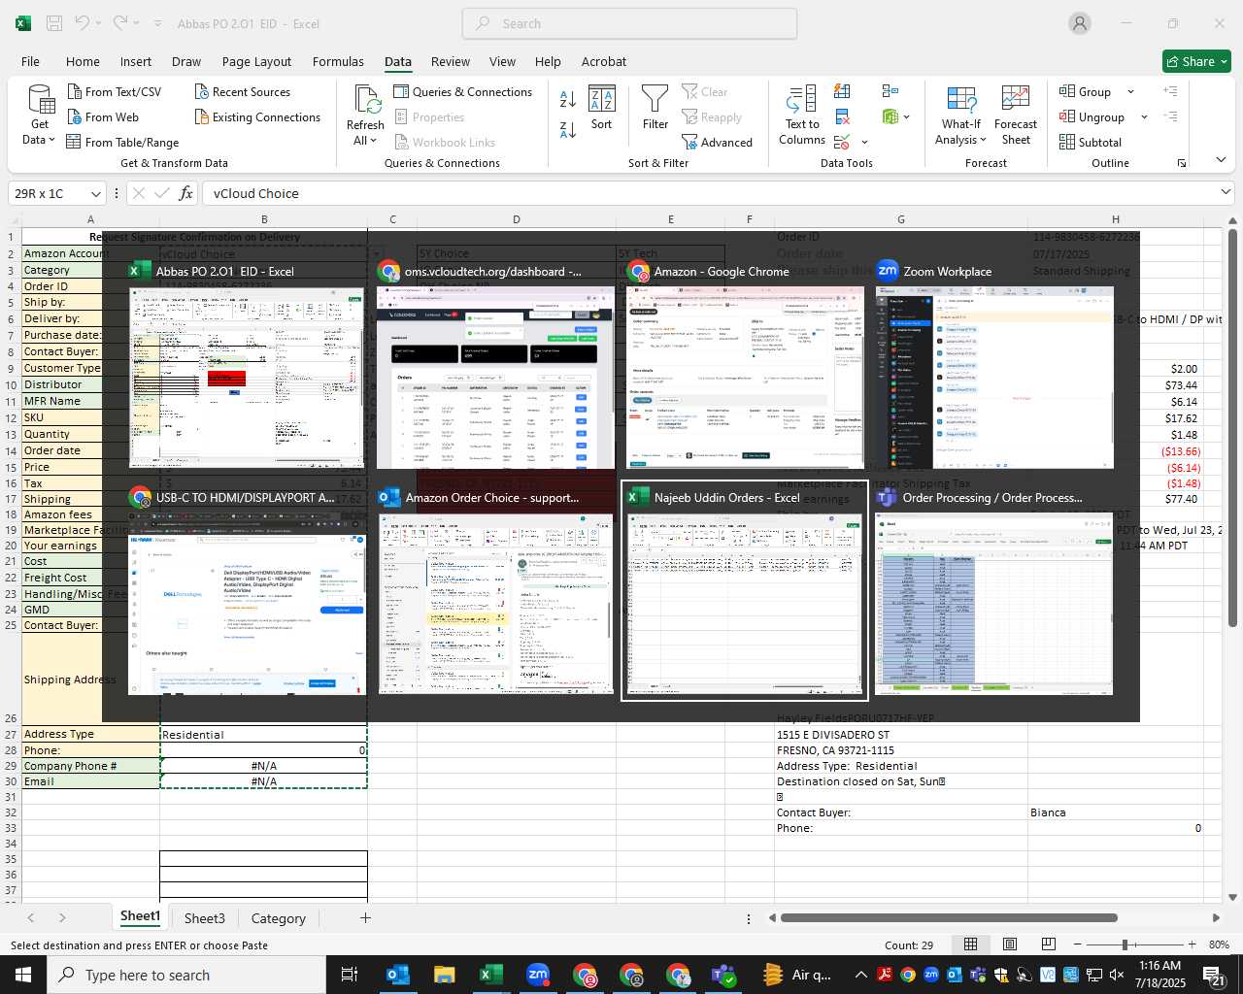Collapse the ribbon with chevron
This screenshot has height=994, width=1243.
(x=1221, y=160)
